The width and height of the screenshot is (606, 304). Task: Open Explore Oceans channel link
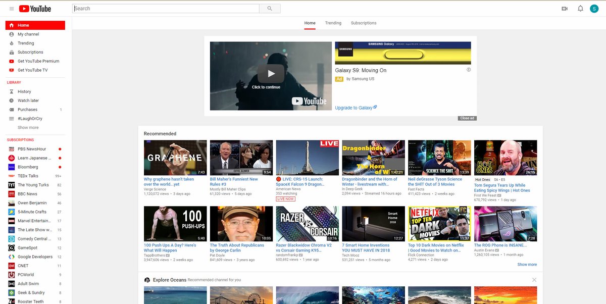pyautogui.click(x=169, y=280)
